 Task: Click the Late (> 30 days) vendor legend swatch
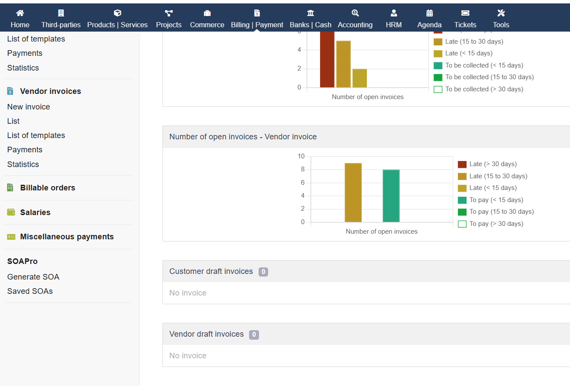click(x=462, y=164)
